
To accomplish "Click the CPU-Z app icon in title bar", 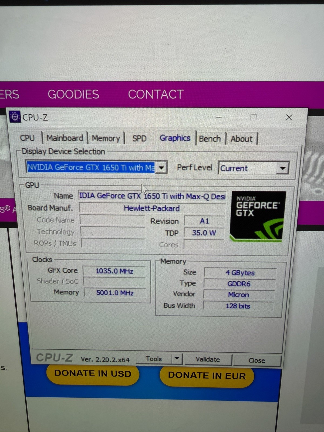I will [x=15, y=117].
